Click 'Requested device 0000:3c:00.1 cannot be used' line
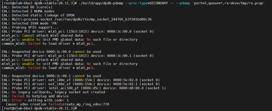This screenshot has height=111, width=272. 51,76
